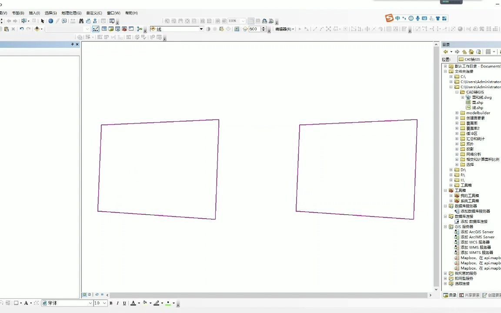
Task: Select the arrow selection tool on the Tools toolbar
Action: coord(42,21)
